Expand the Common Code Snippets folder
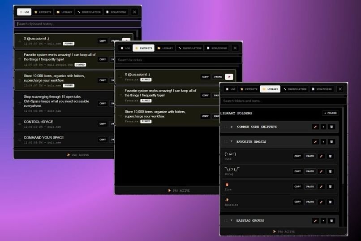 [232, 127]
